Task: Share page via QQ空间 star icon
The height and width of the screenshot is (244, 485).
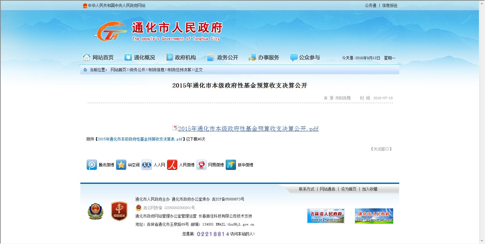Action: click(121, 165)
